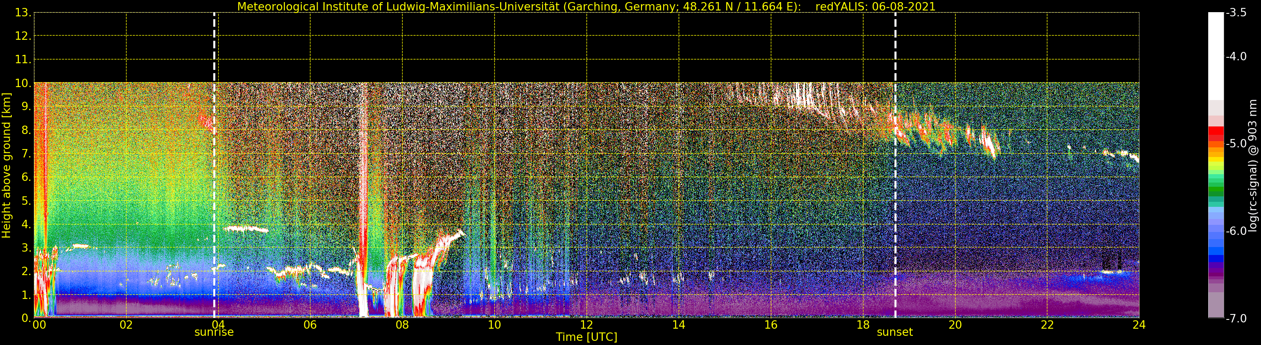Screen dimensions: 1261x345
Task: Click the '-6.0' colorbar tick label
Action: [1237, 231]
